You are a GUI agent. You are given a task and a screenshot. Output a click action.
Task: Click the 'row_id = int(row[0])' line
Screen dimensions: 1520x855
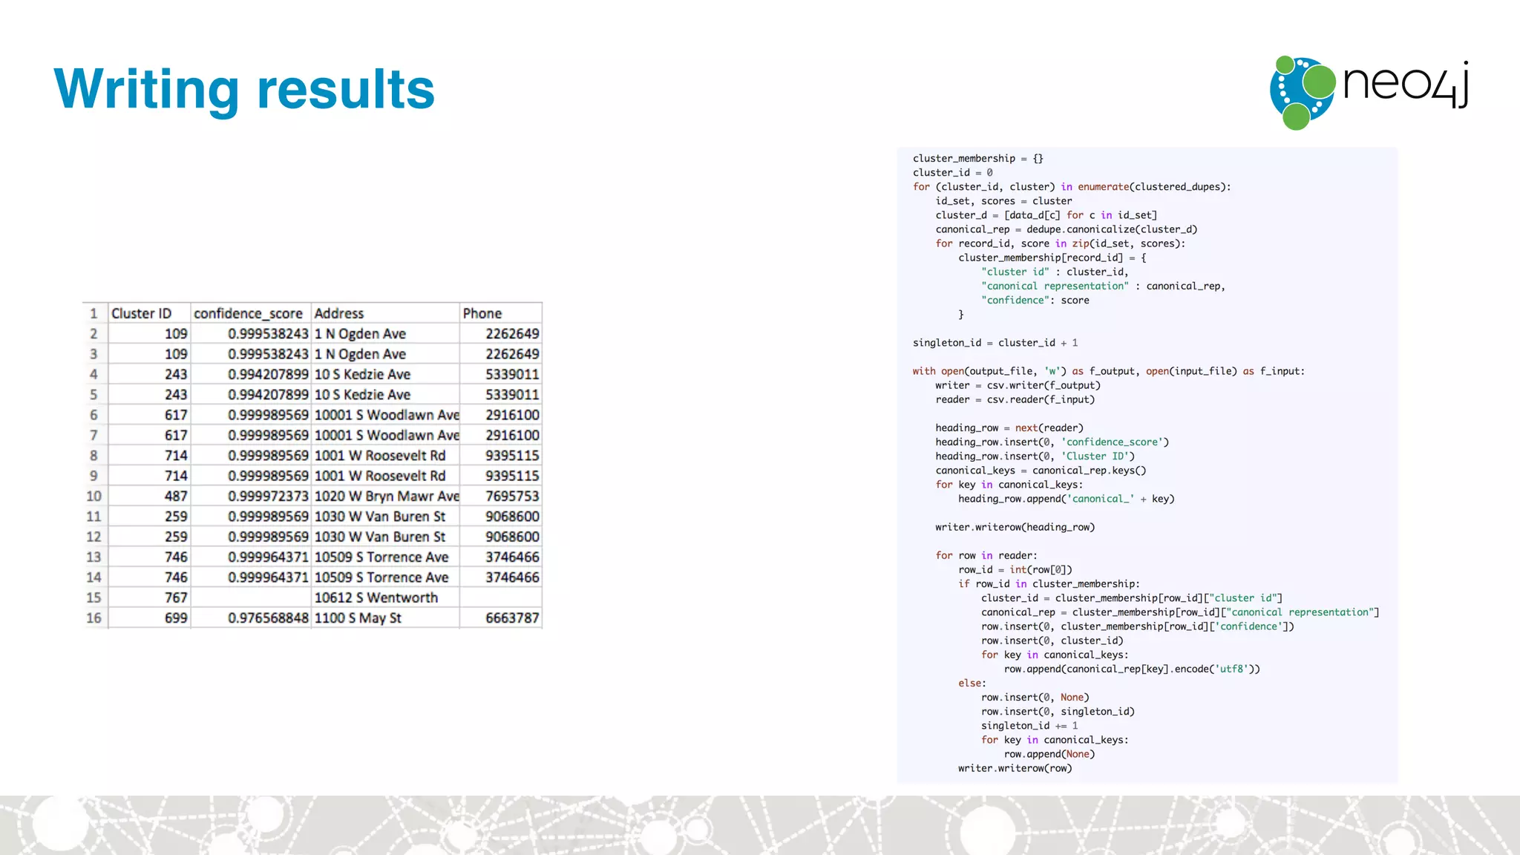click(x=1015, y=569)
